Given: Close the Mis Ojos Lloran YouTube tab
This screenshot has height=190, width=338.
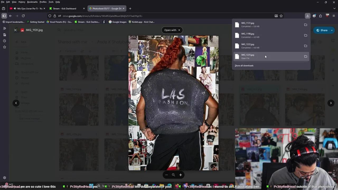Looking at the screenshot, I should [x=44, y=8].
